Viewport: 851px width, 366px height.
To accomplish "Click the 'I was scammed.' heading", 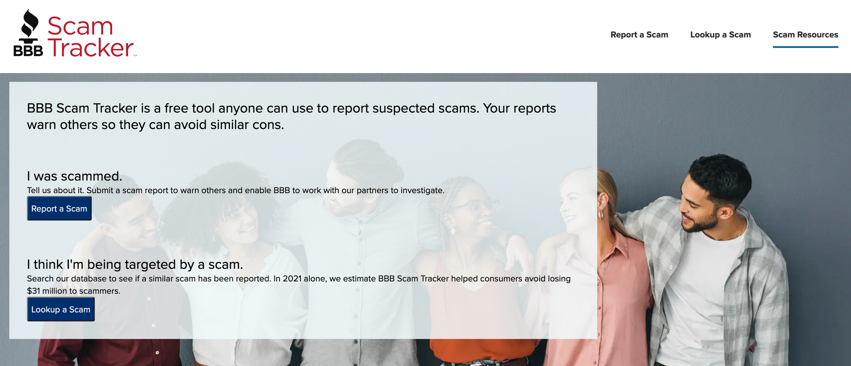I will click(74, 176).
